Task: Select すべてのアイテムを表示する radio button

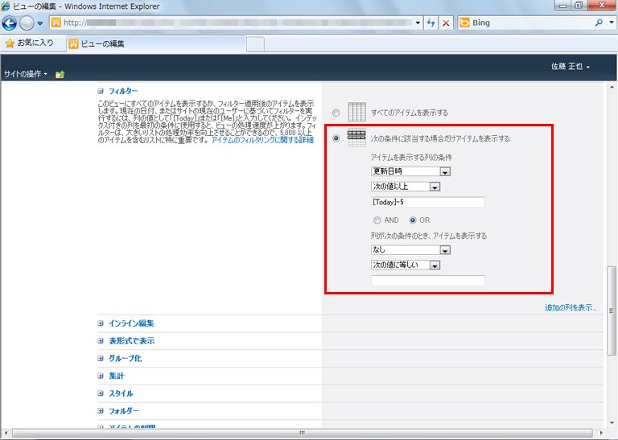Action: pos(336,113)
